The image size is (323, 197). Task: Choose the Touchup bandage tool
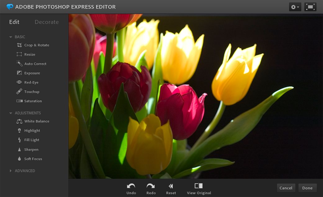(x=19, y=92)
